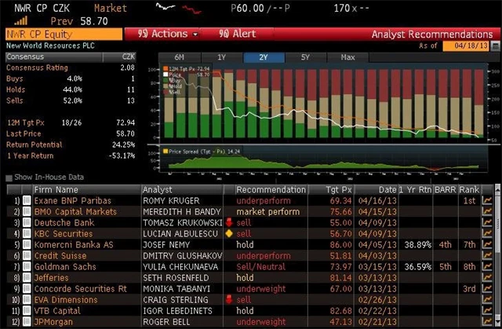Open chart icon for EVA Dimensions row
The width and height of the screenshot is (502, 329).
tap(487, 300)
